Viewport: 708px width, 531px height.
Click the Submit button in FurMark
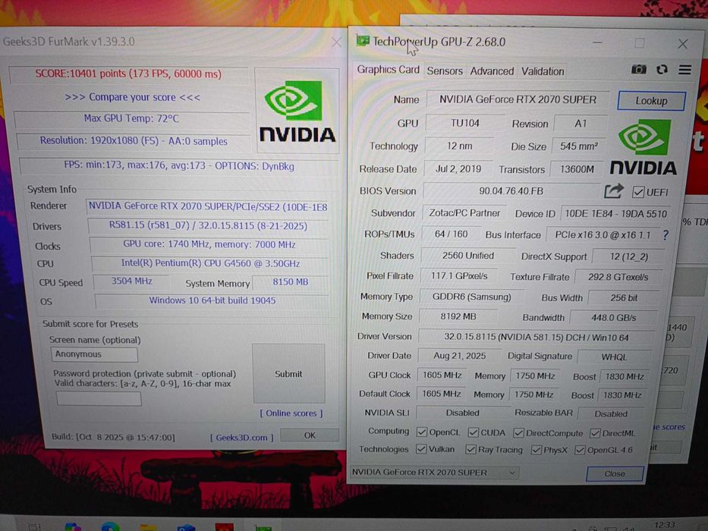(x=288, y=373)
